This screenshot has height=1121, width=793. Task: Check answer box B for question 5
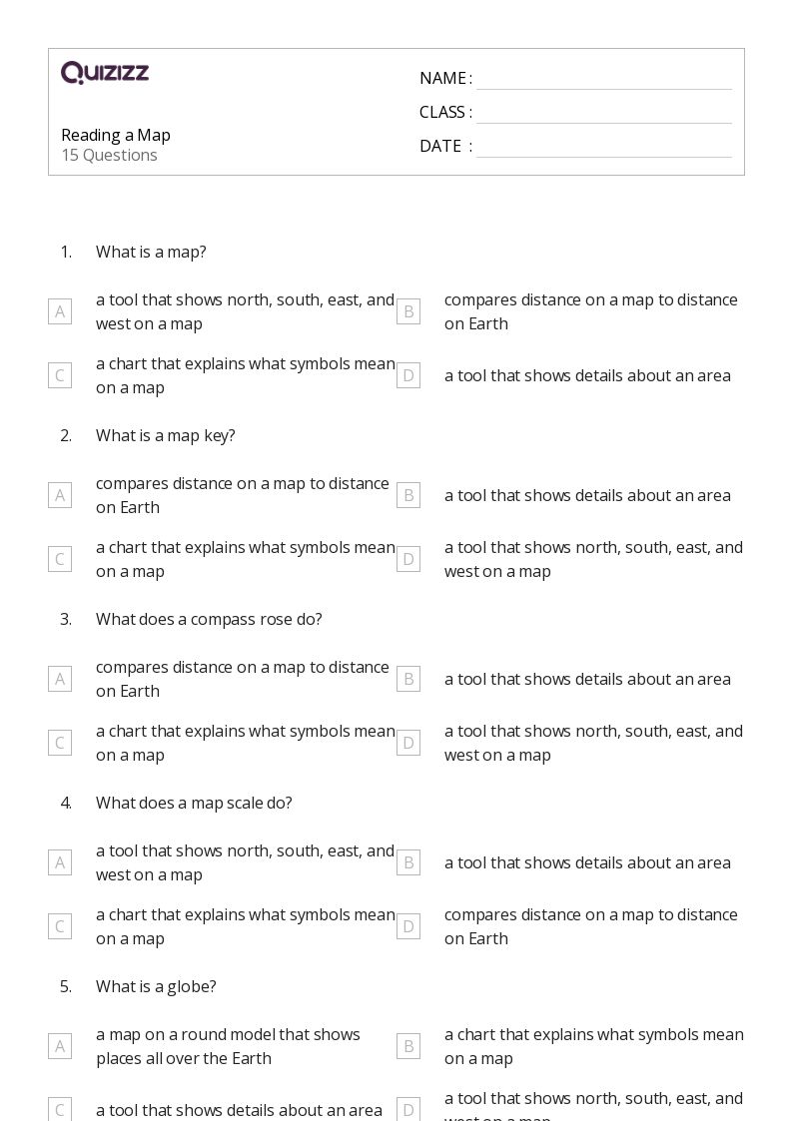408,1046
